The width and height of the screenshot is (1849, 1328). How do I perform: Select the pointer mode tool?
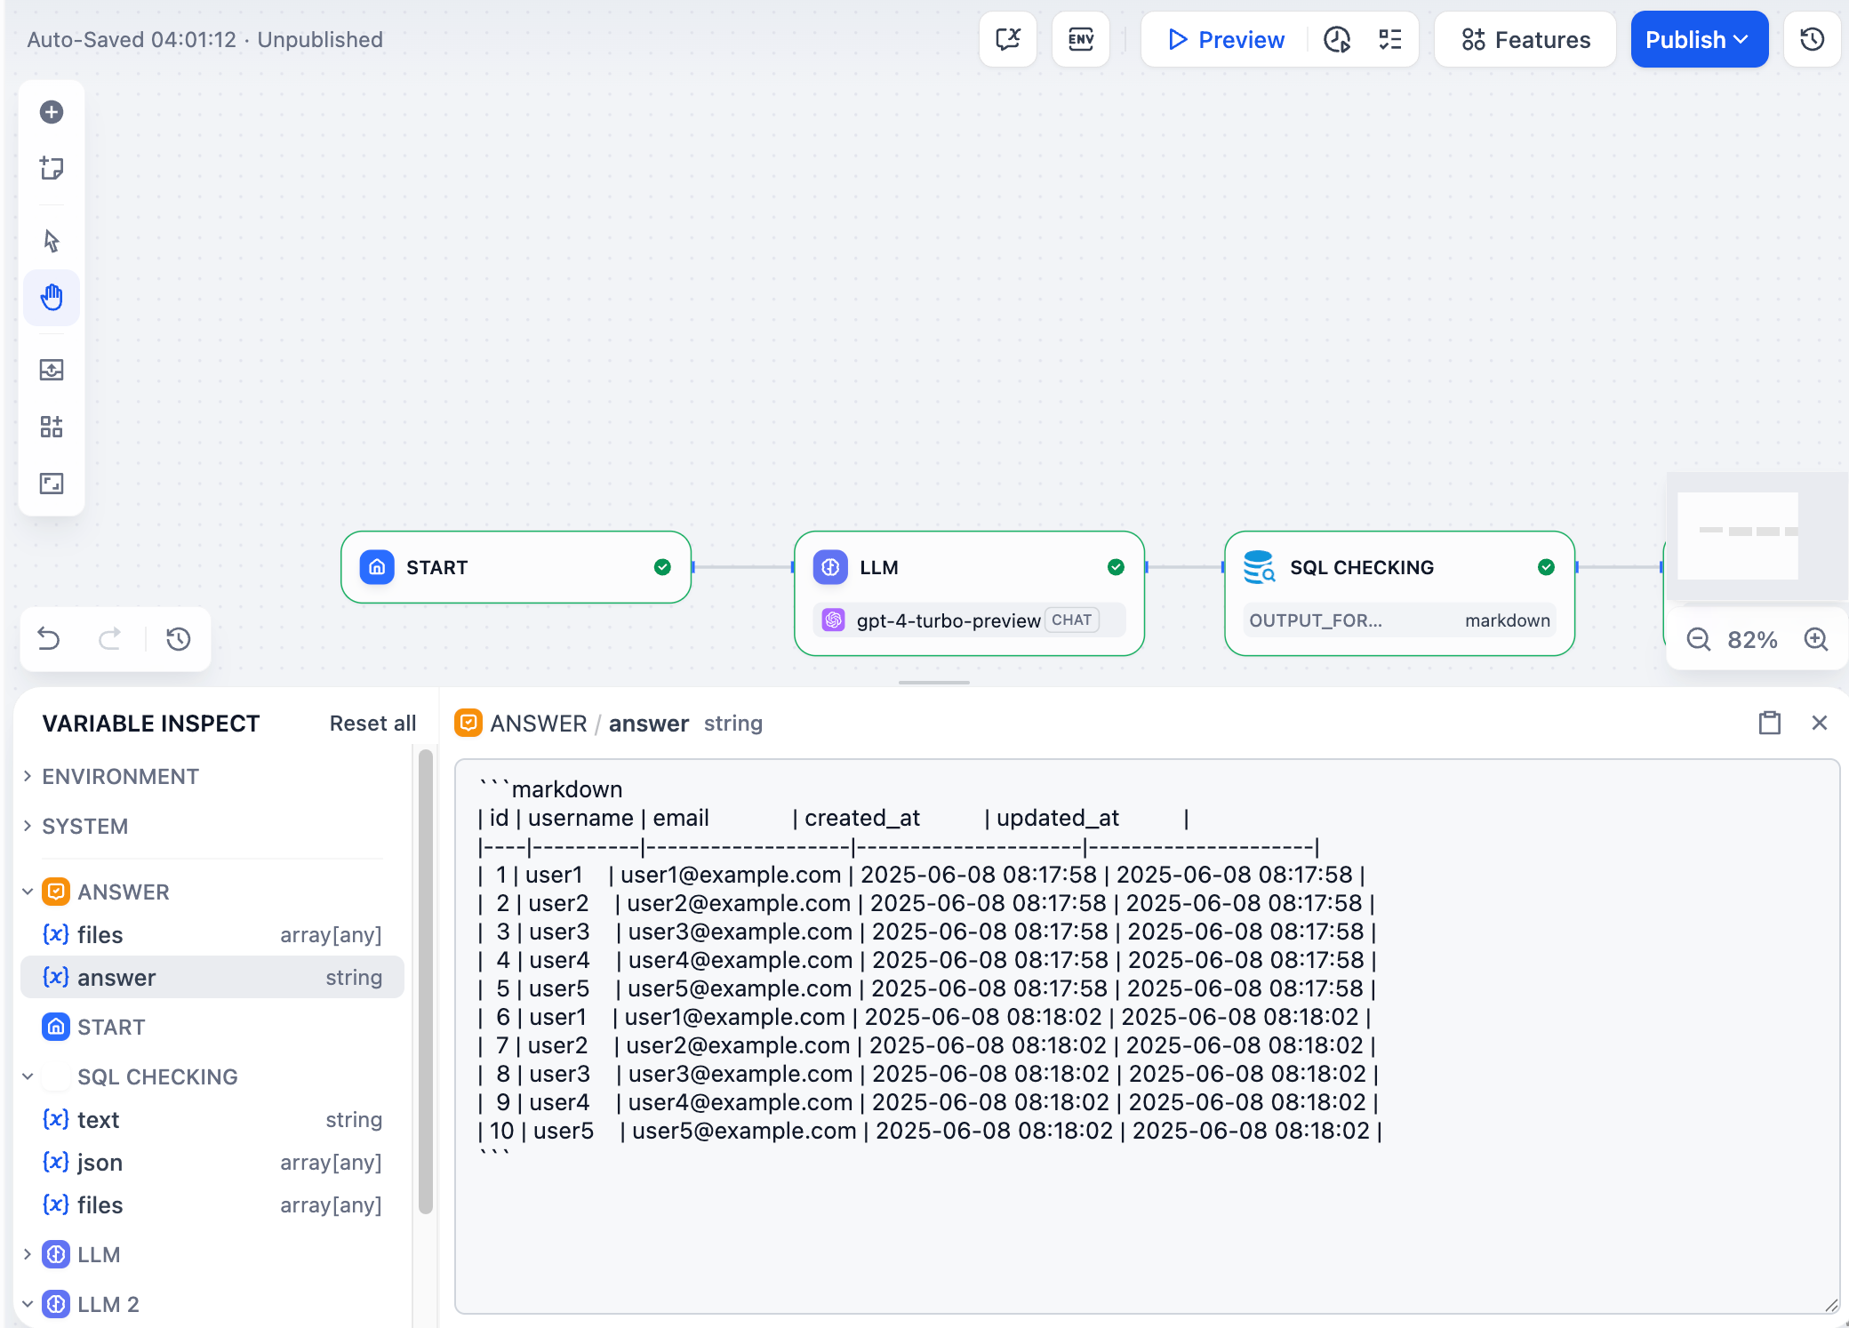tap(52, 241)
